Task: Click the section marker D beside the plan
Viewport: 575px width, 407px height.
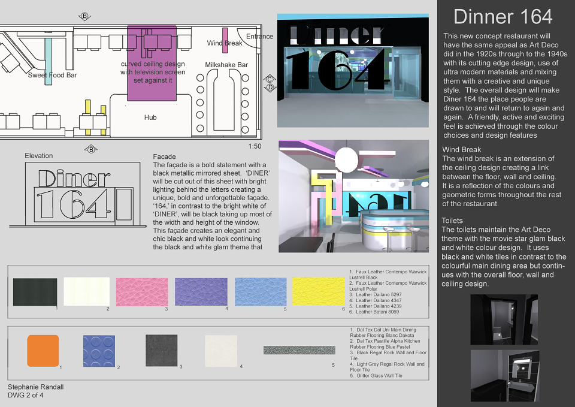Action: [x=270, y=88]
